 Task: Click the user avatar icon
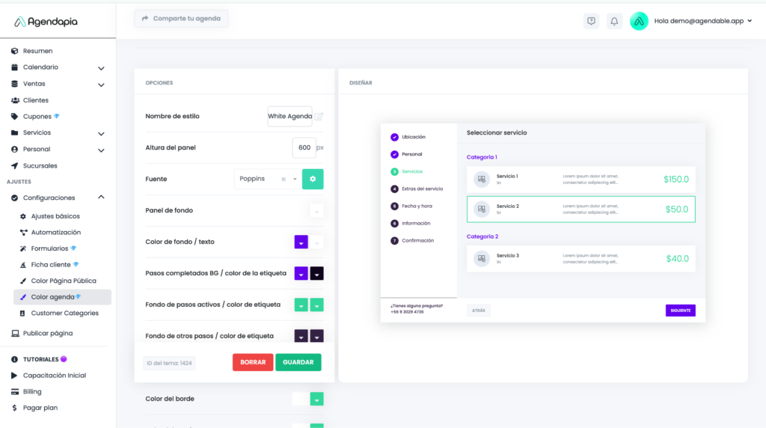click(639, 22)
